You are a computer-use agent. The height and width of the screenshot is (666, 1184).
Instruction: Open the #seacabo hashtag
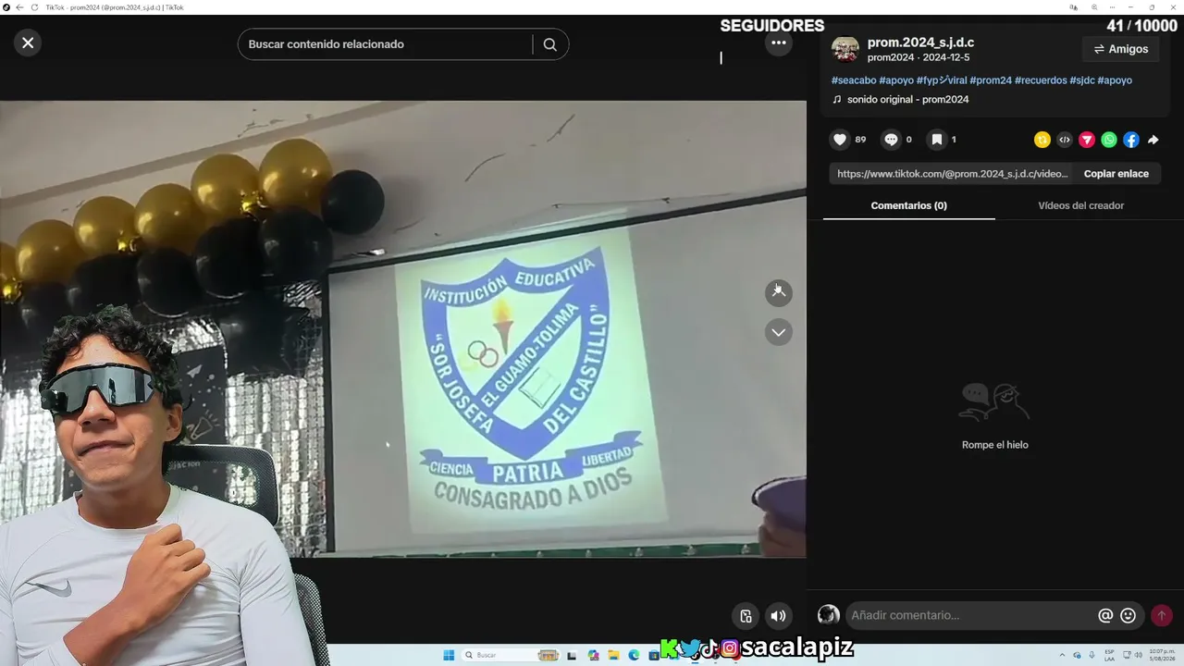point(854,80)
